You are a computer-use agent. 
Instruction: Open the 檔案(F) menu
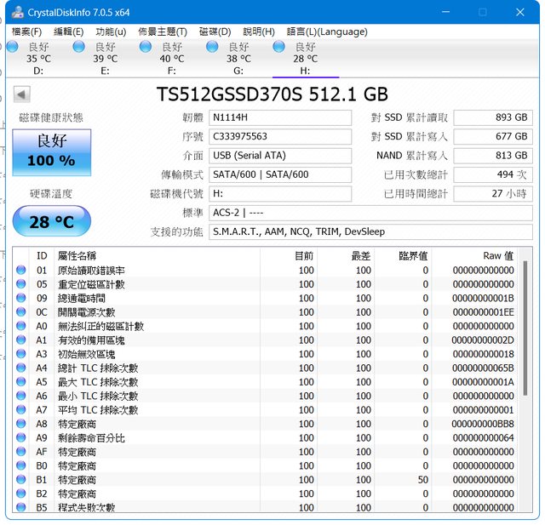coord(26,31)
